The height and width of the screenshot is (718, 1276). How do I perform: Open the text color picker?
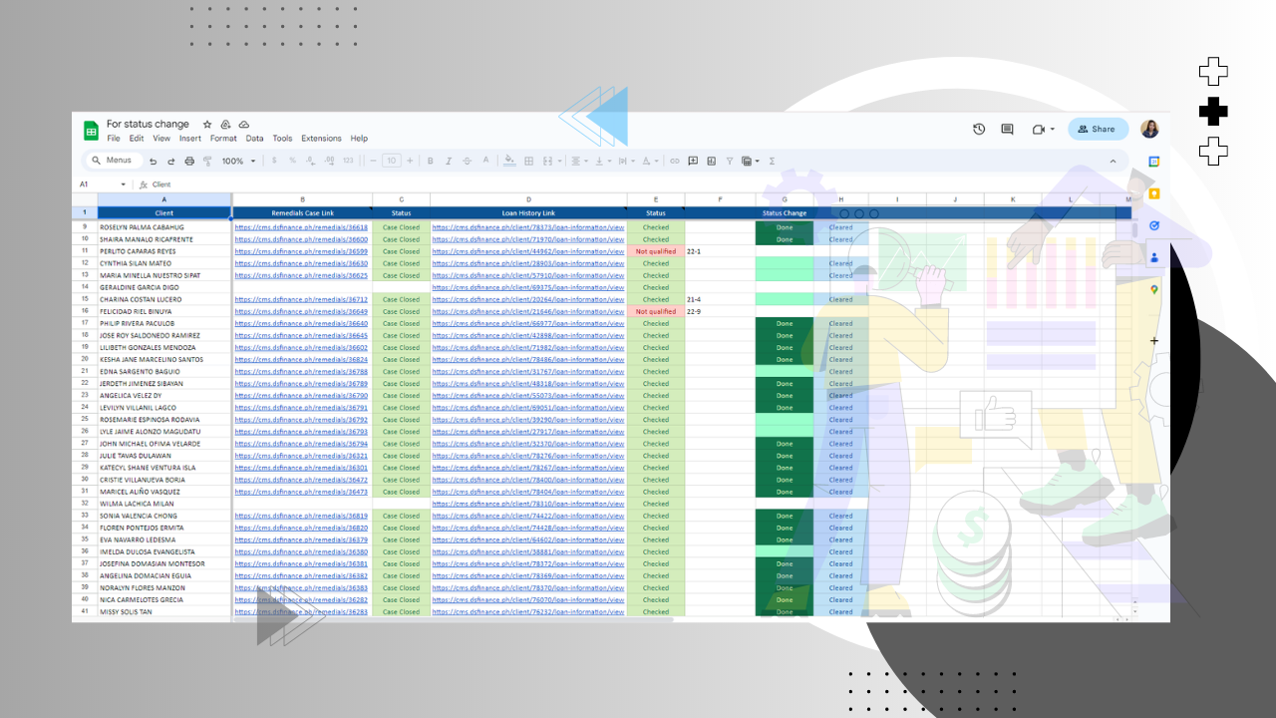[485, 161]
